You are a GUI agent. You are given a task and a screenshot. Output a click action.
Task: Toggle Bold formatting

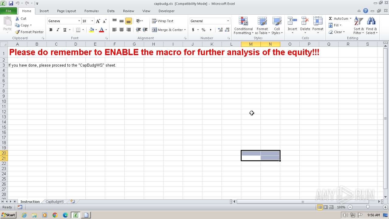[x=51, y=30]
